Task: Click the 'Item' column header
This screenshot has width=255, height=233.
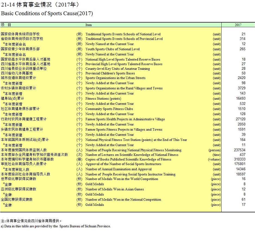Action: tap(89, 25)
